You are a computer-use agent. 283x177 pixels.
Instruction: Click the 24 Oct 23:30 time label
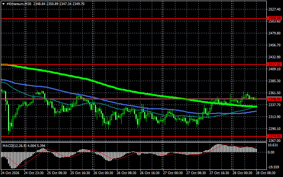[x=34, y=173]
